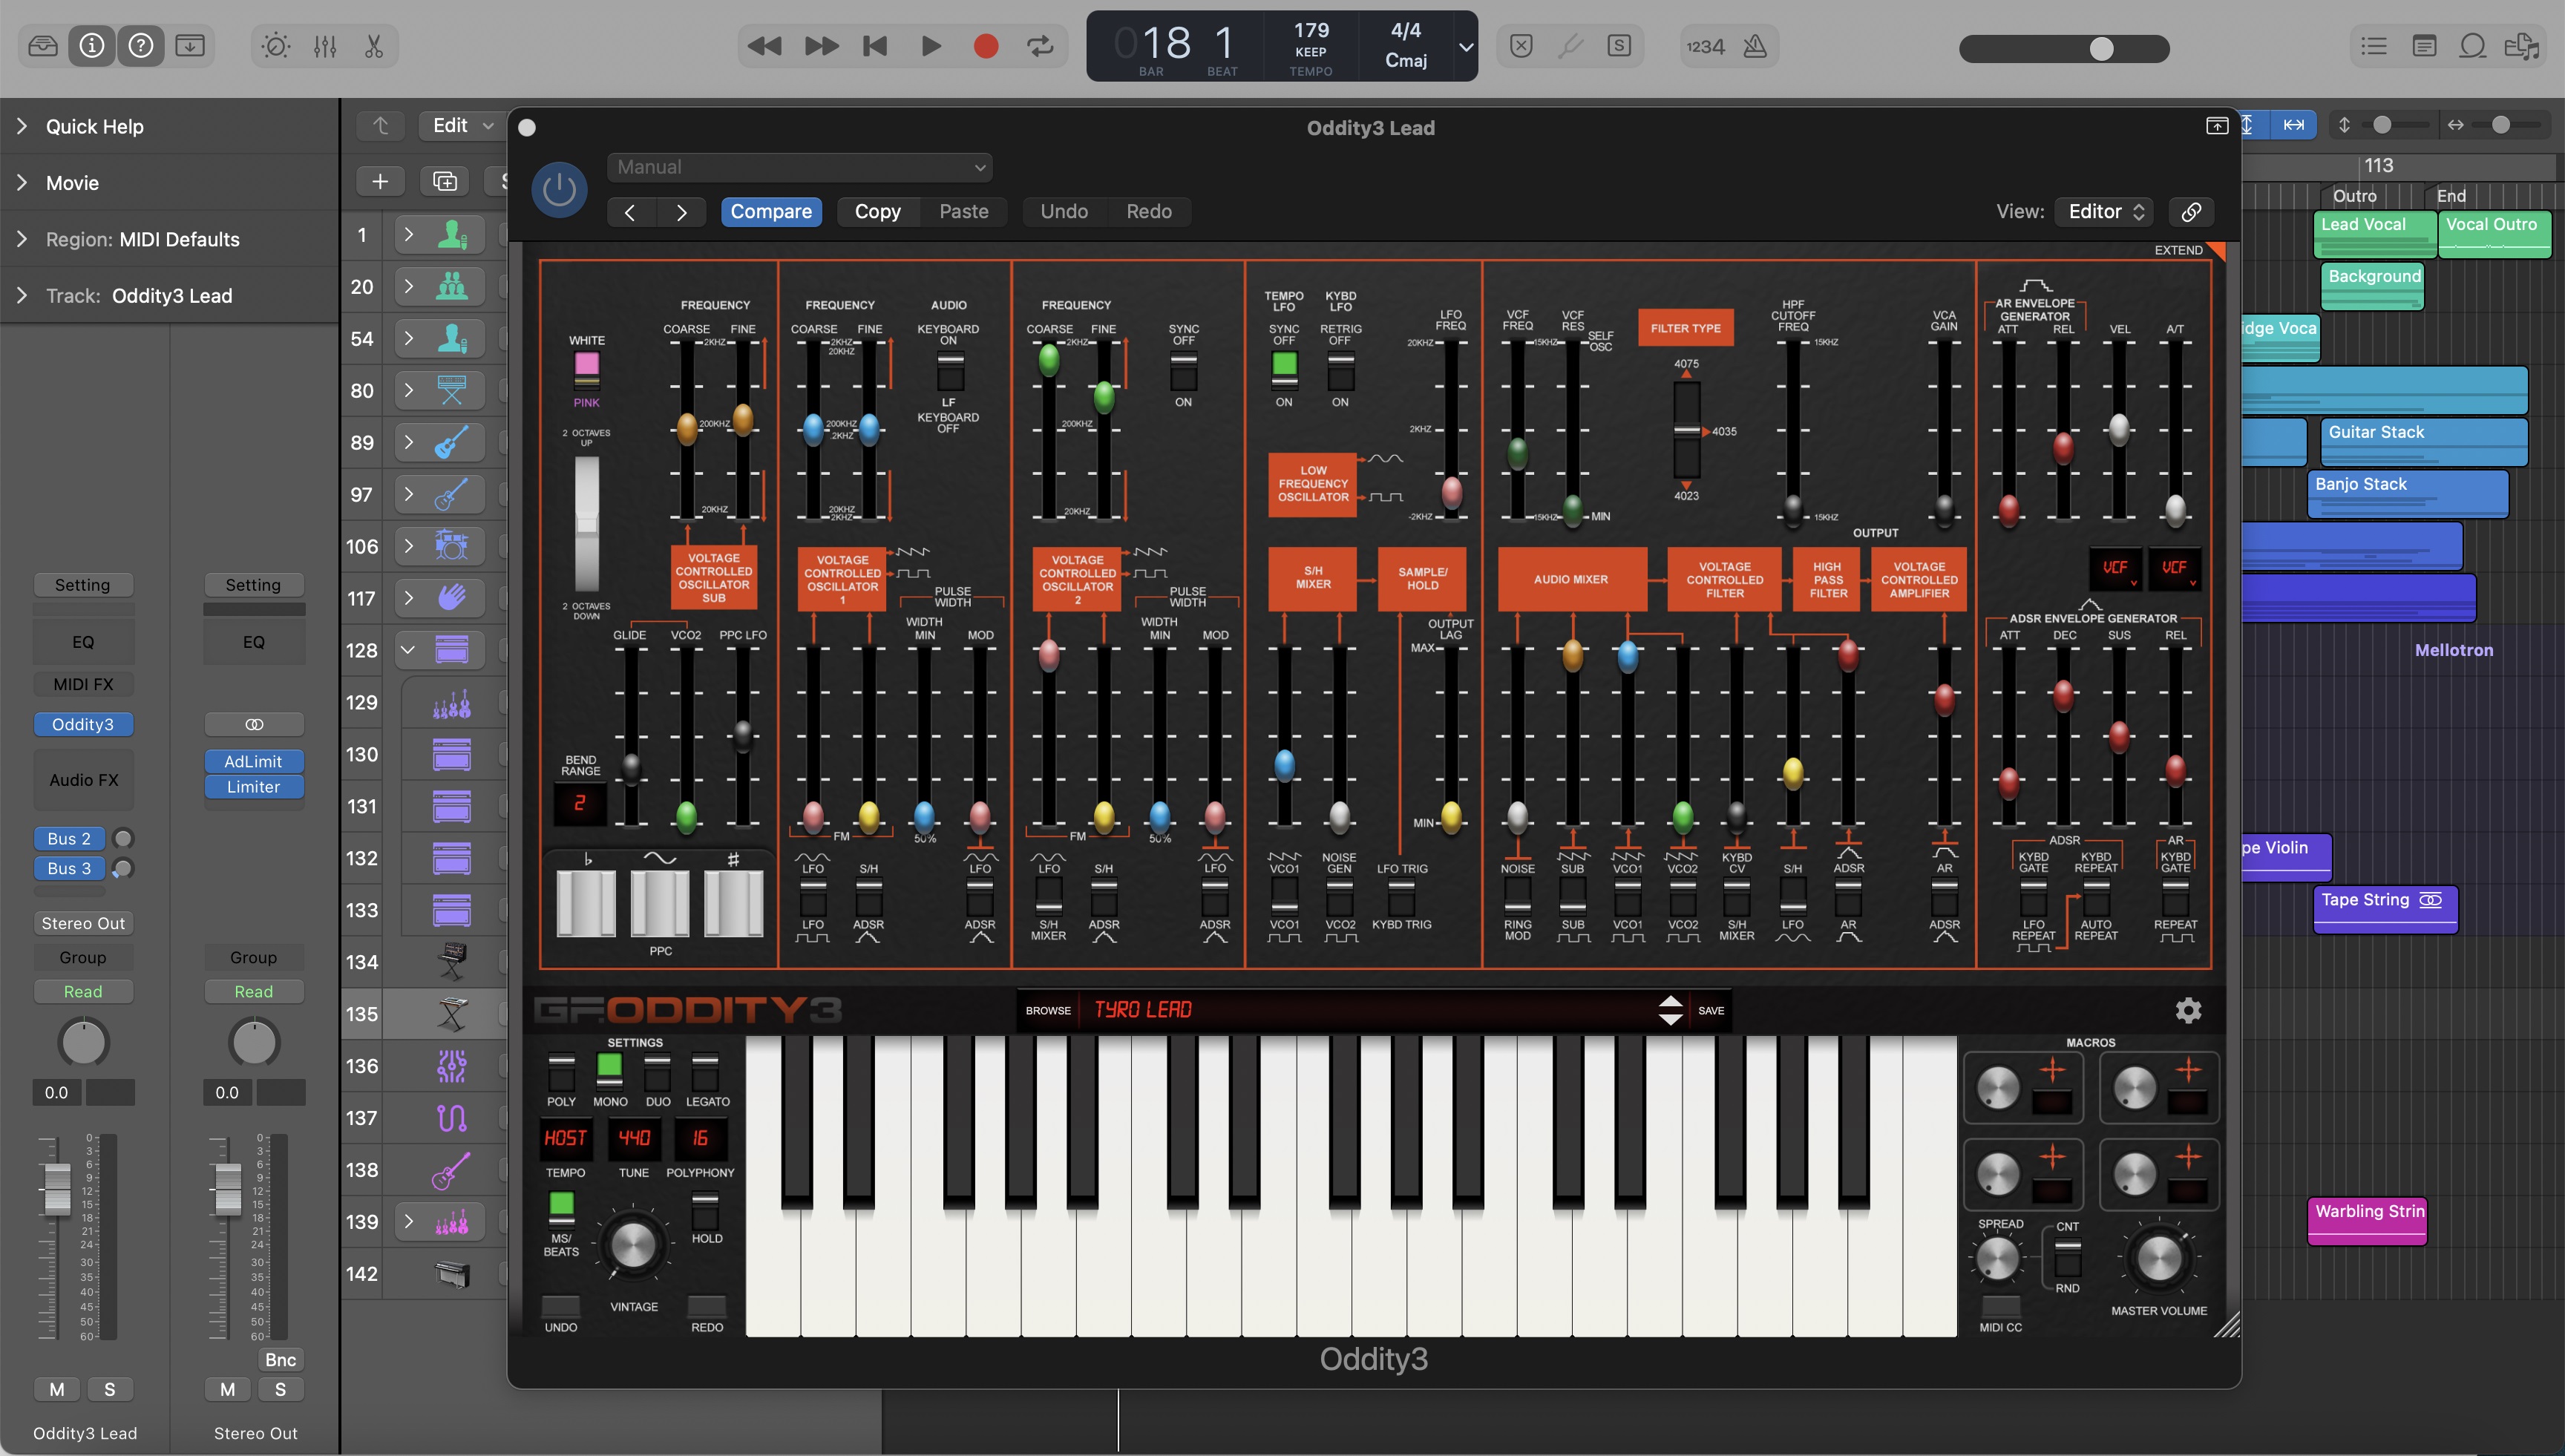Click the plugin power bypass button
Viewport: 2565px width, 1456px height.
[559, 189]
